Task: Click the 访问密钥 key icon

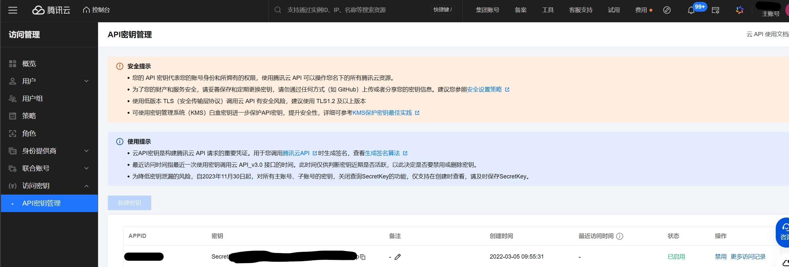Action: point(13,186)
